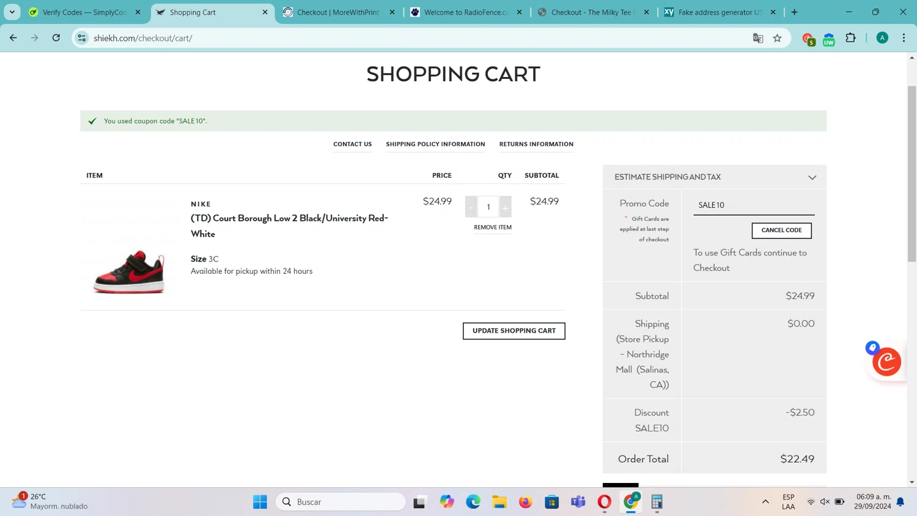This screenshot has width=917, height=516.
Task: Click Update Shopping Cart button
Action: coord(514,331)
